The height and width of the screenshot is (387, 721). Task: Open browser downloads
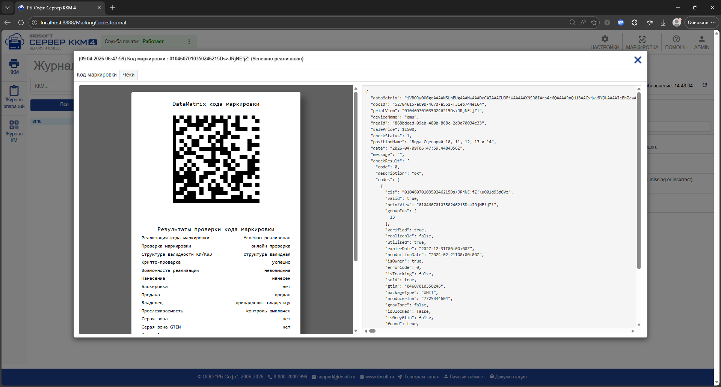click(x=663, y=22)
